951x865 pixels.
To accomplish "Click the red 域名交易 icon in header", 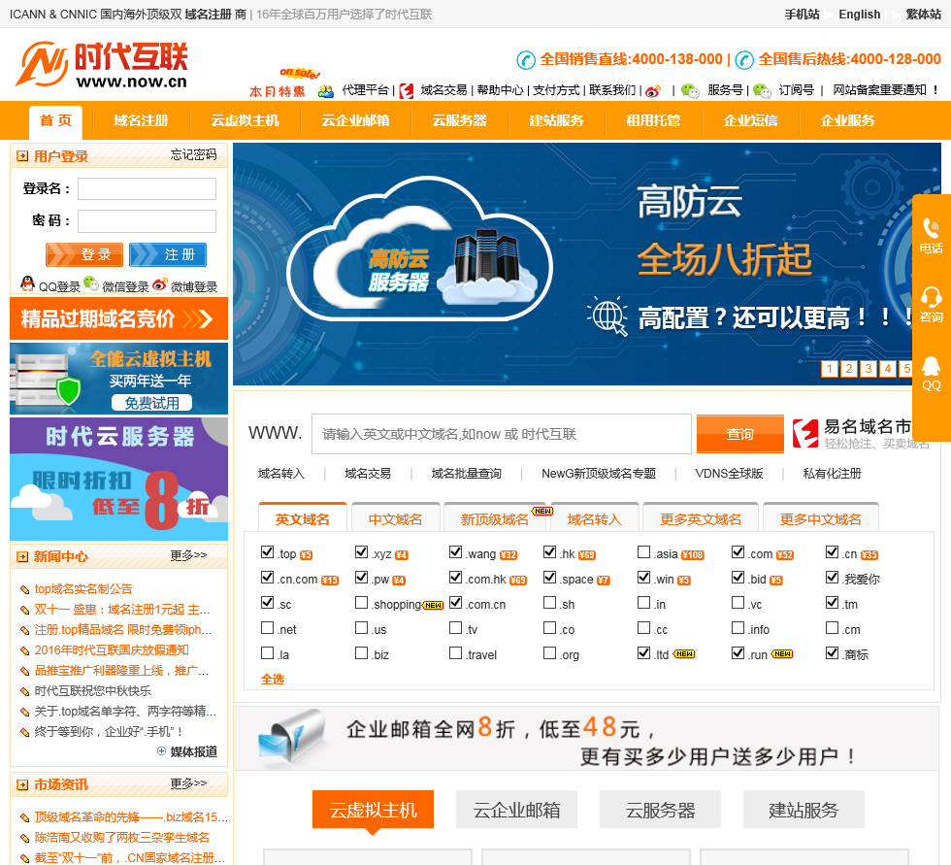I will click(407, 91).
